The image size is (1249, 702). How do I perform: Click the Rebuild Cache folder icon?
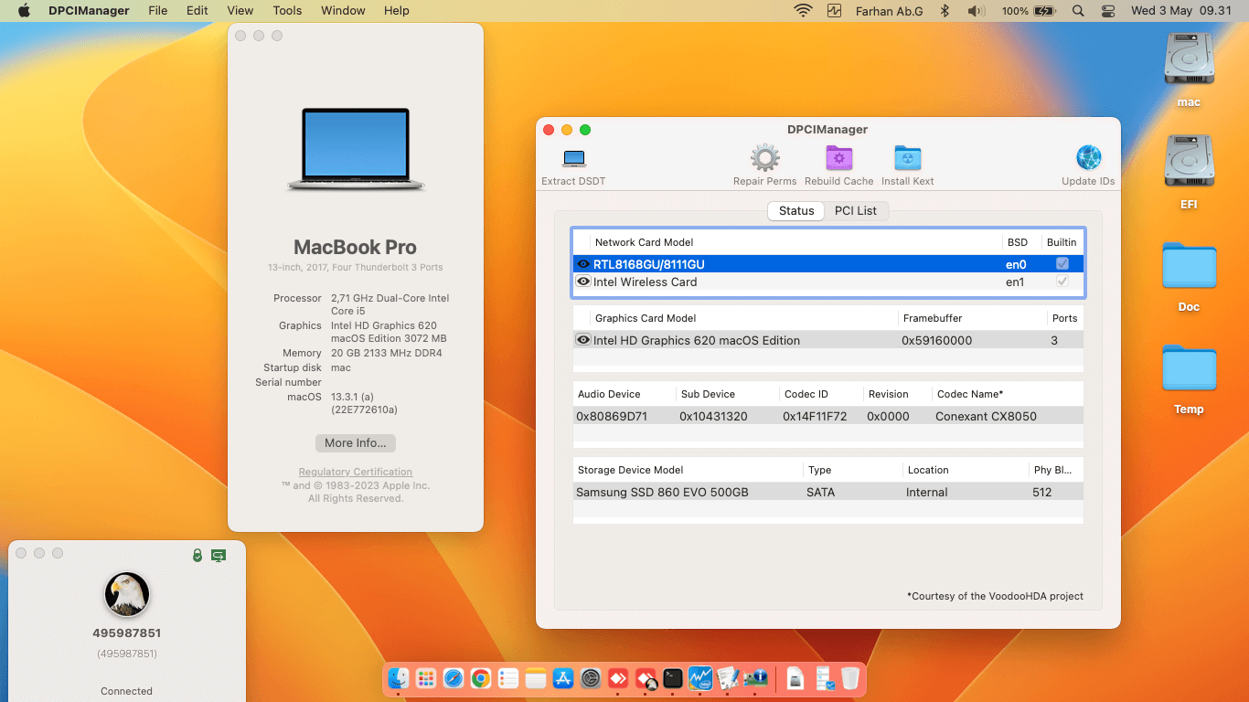coord(838,158)
